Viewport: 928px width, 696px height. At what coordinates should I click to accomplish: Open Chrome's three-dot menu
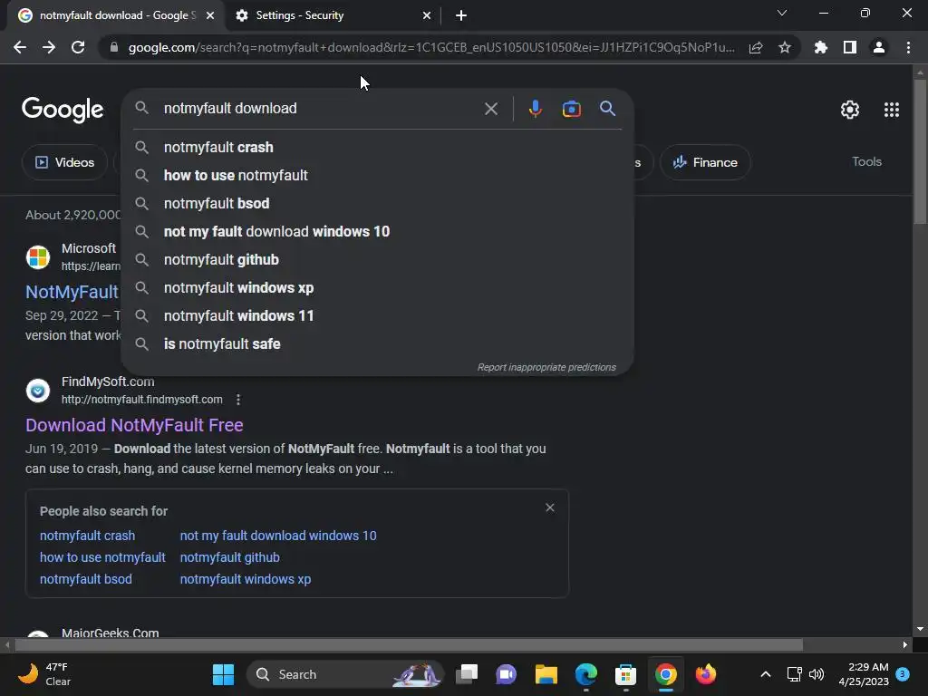pyautogui.click(x=908, y=47)
